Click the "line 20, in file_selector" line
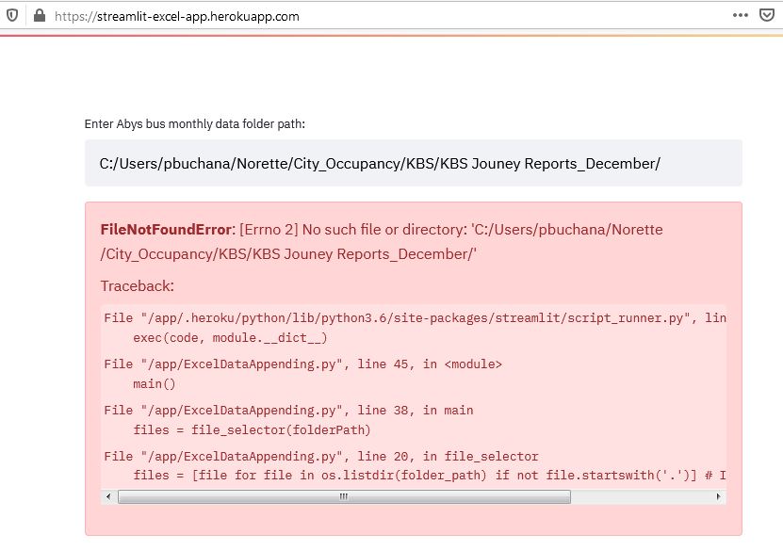This screenshot has width=783, height=550. (321, 457)
